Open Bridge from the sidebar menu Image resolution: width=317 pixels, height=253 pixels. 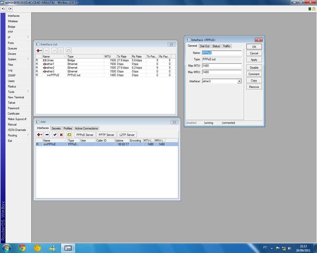coord(11,27)
